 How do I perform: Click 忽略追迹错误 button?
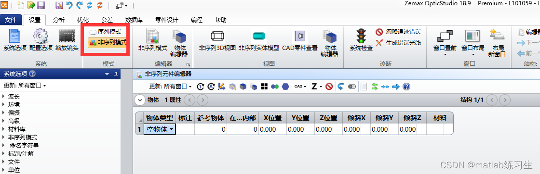pyautogui.click(x=398, y=32)
